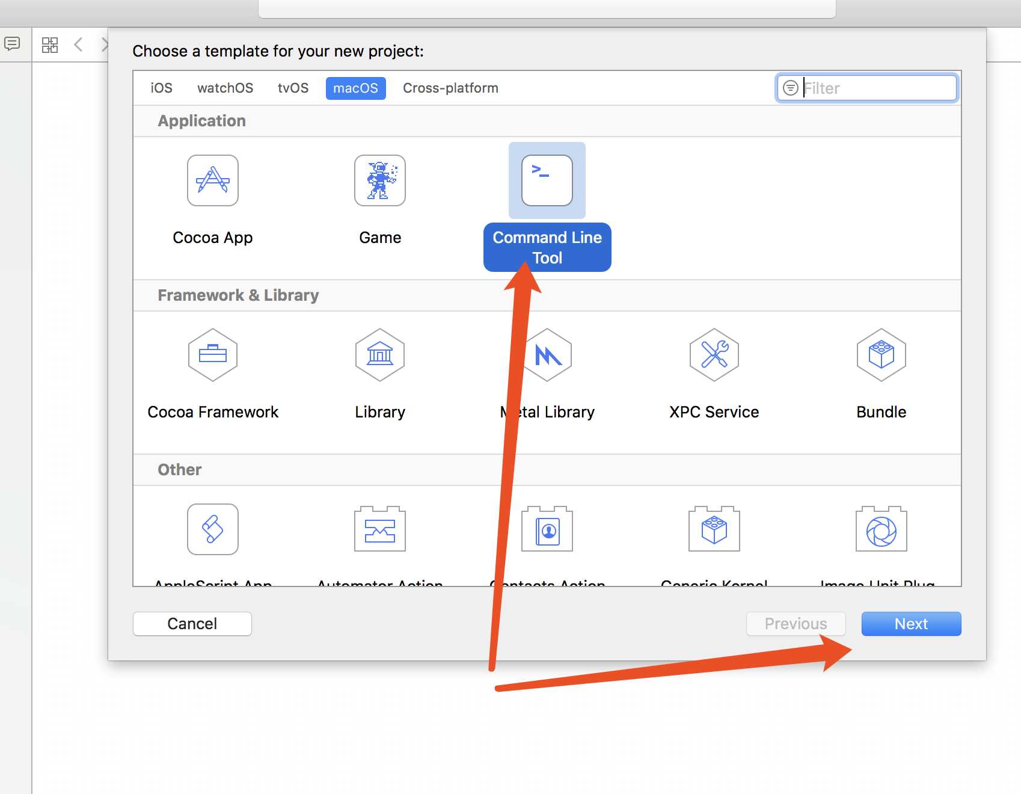Screen dimensions: 1021x794
Task: Select the Command Line Tool terminal icon
Action: pos(547,180)
